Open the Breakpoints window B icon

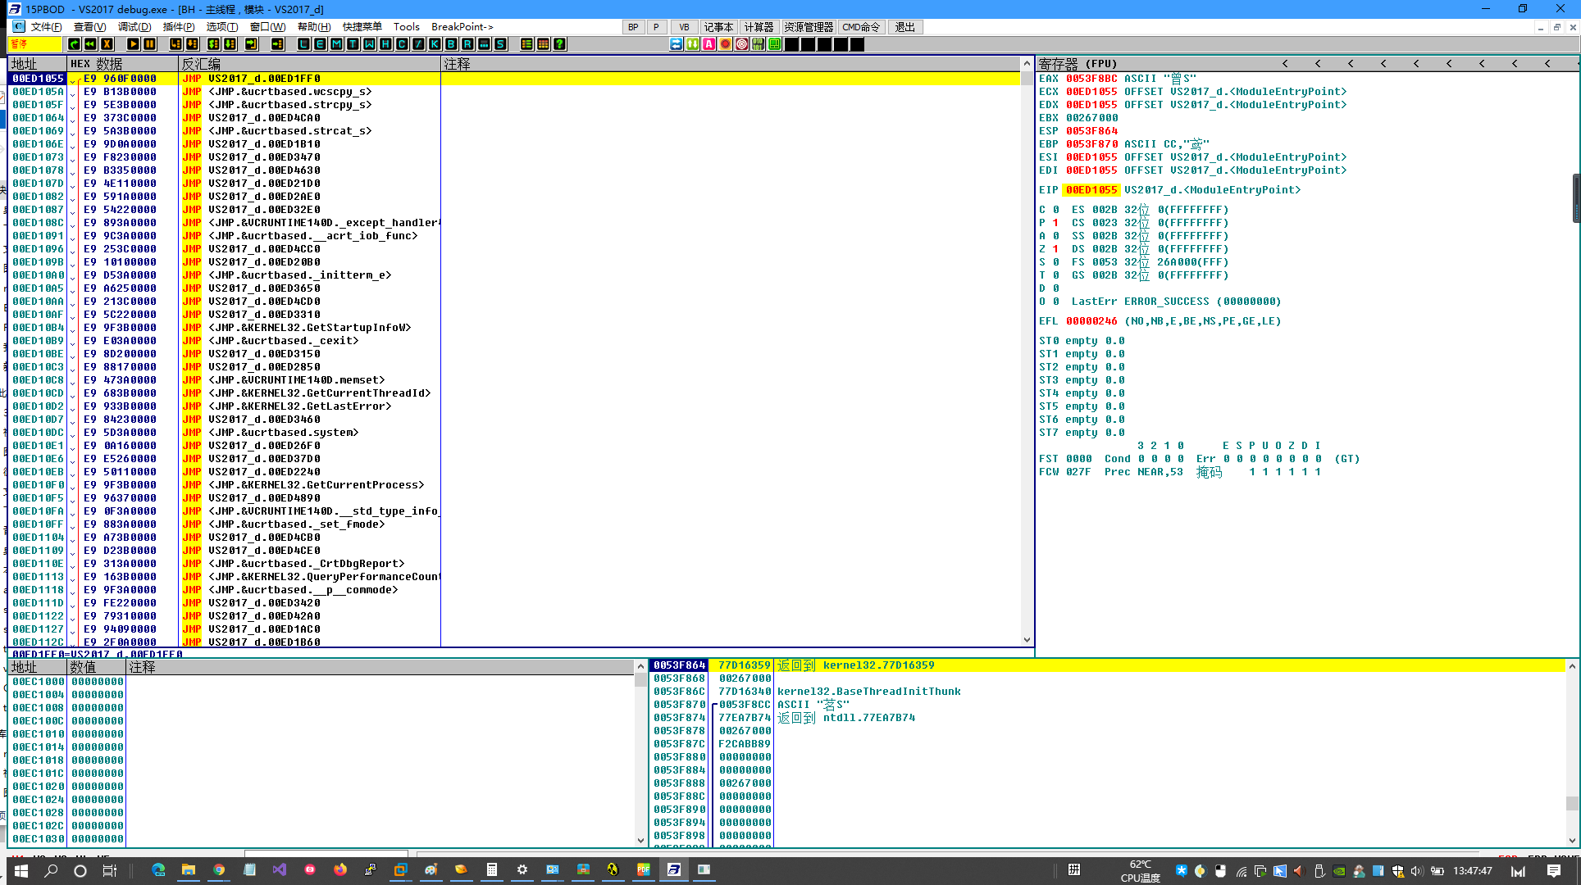[451, 44]
